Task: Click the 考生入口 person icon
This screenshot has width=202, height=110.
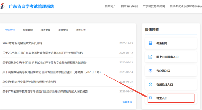Action: 150,98
